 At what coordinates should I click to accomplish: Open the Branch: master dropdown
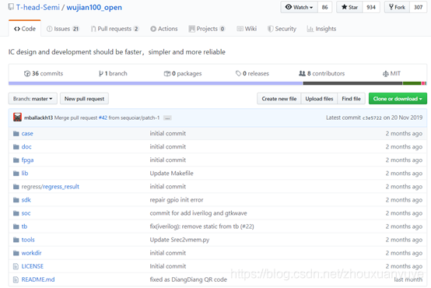pos(33,99)
